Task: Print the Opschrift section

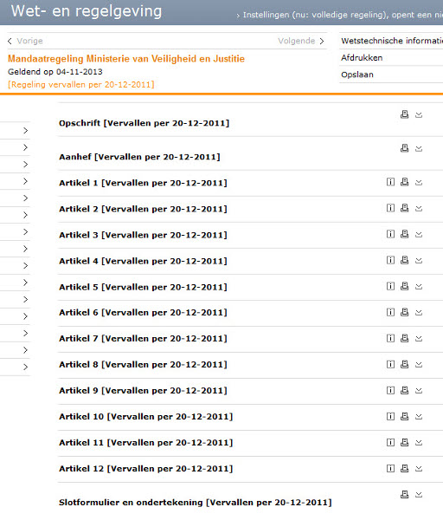Action: (404, 114)
